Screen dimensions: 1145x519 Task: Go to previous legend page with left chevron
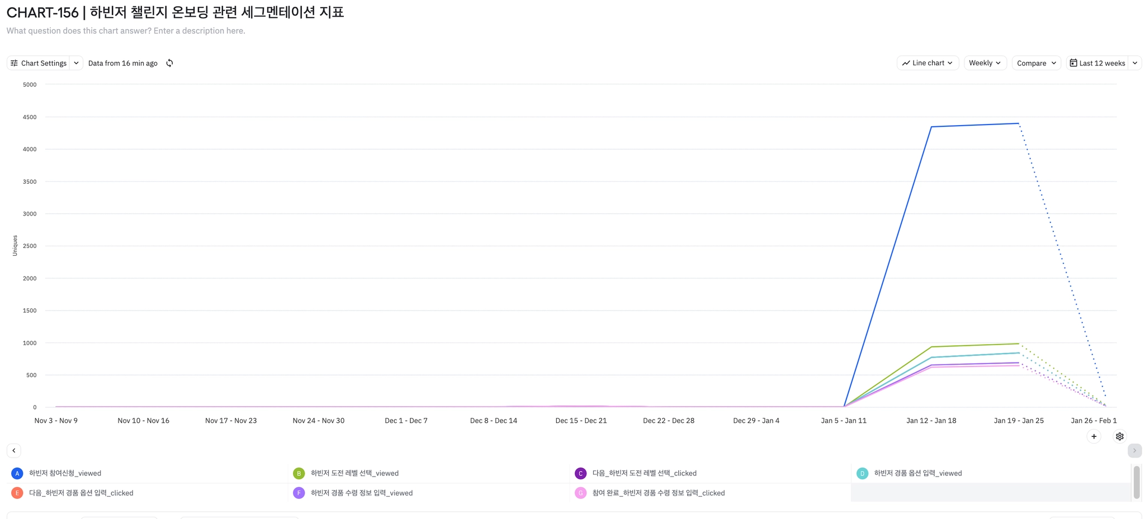point(14,450)
